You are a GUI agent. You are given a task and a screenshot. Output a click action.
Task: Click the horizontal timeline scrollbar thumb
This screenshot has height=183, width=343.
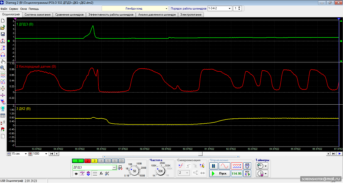coord(200,154)
